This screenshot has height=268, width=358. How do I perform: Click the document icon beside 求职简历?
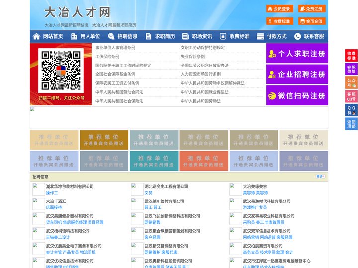point(148,36)
